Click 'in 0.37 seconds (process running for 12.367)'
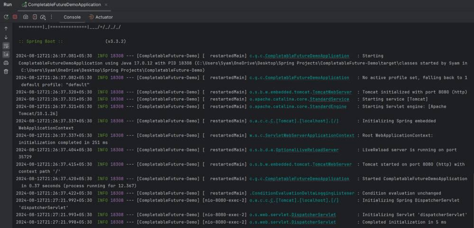 coord(79,186)
